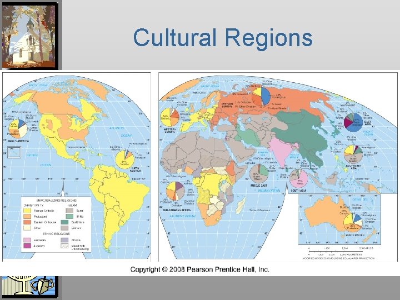Click the Ethnic Religions legend heading

tap(56, 234)
